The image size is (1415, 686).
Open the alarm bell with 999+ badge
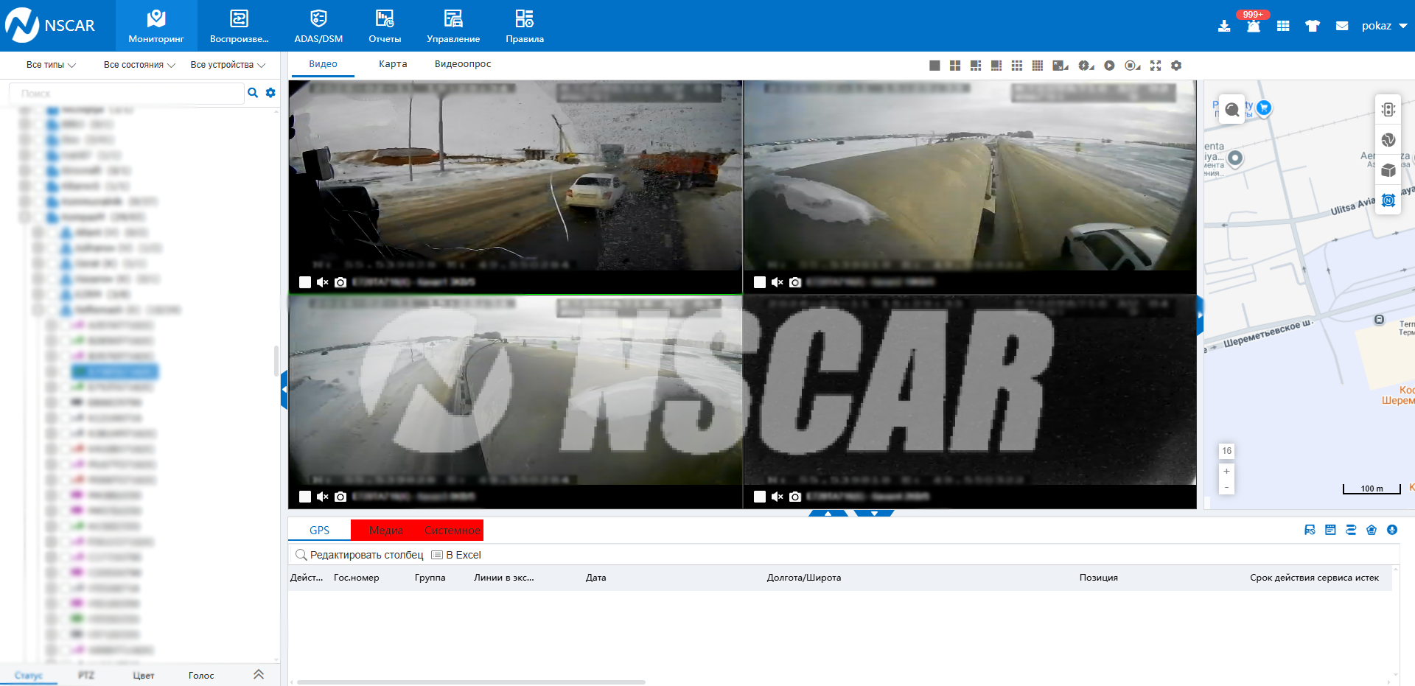click(x=1254, y=24)
